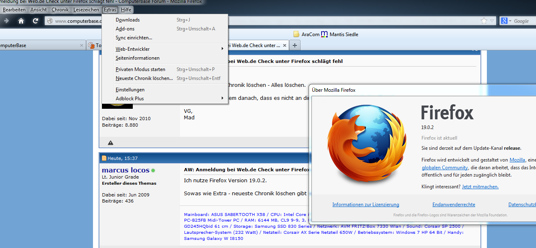Open the Bearbeiten menu

click(14, 10)
